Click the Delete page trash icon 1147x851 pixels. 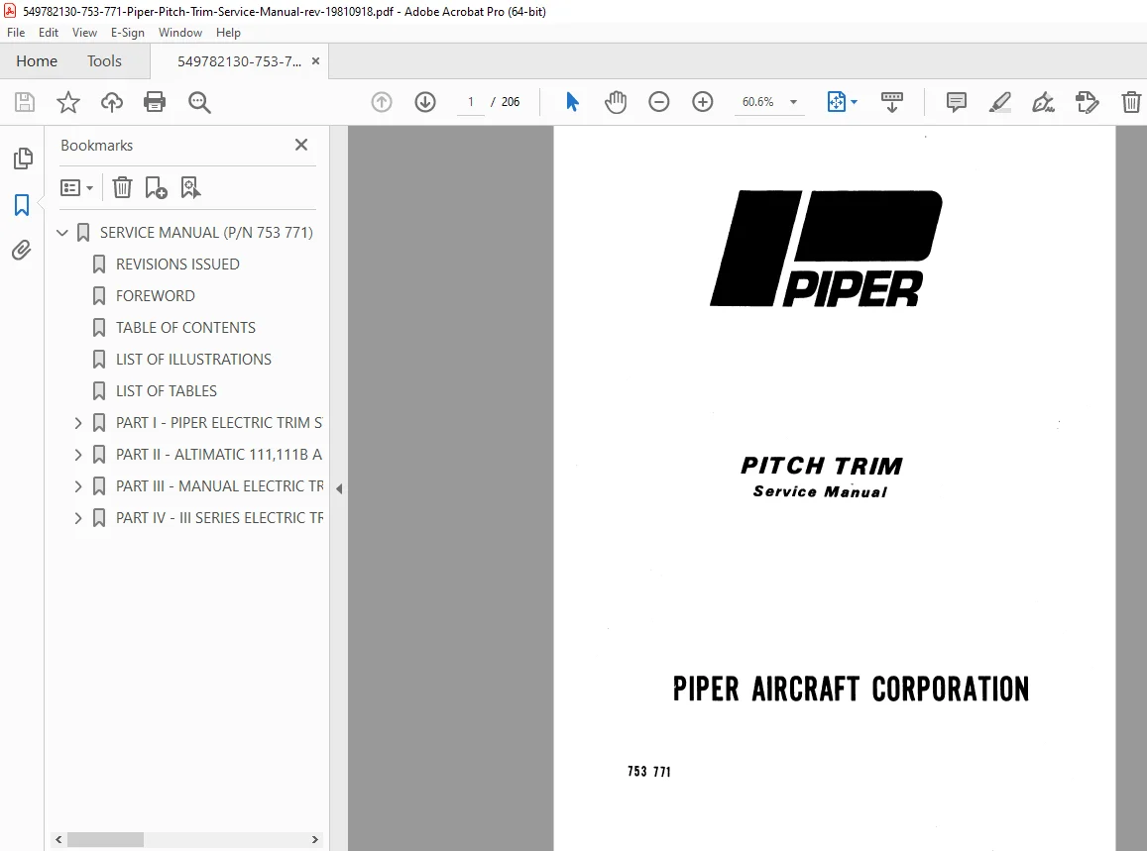[1131, 102]
